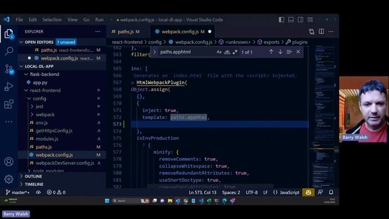
Task: Change indentation via Spaces: 2
Action: coord(231,192)
